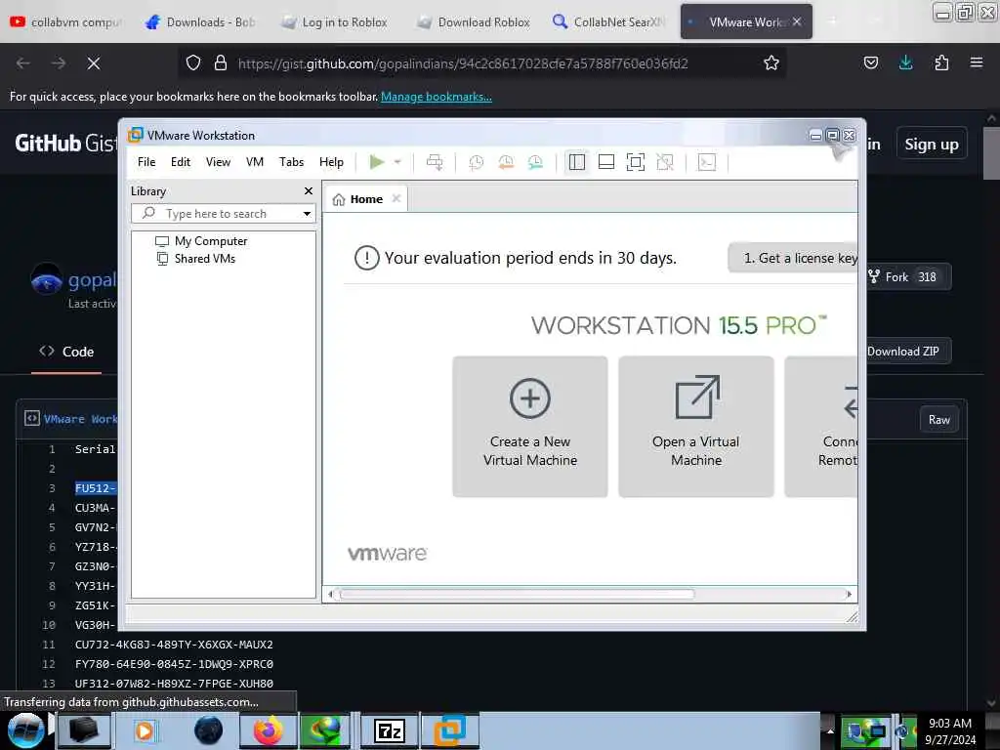Show hidden system tray icons arrow
1000x750 pixels.
[x=830, y=730]
